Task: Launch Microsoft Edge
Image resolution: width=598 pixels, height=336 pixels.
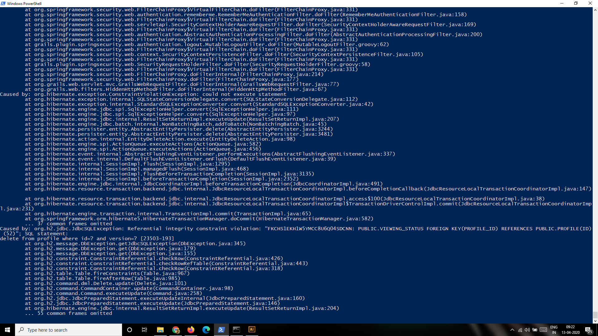Action: coord(206,330)
